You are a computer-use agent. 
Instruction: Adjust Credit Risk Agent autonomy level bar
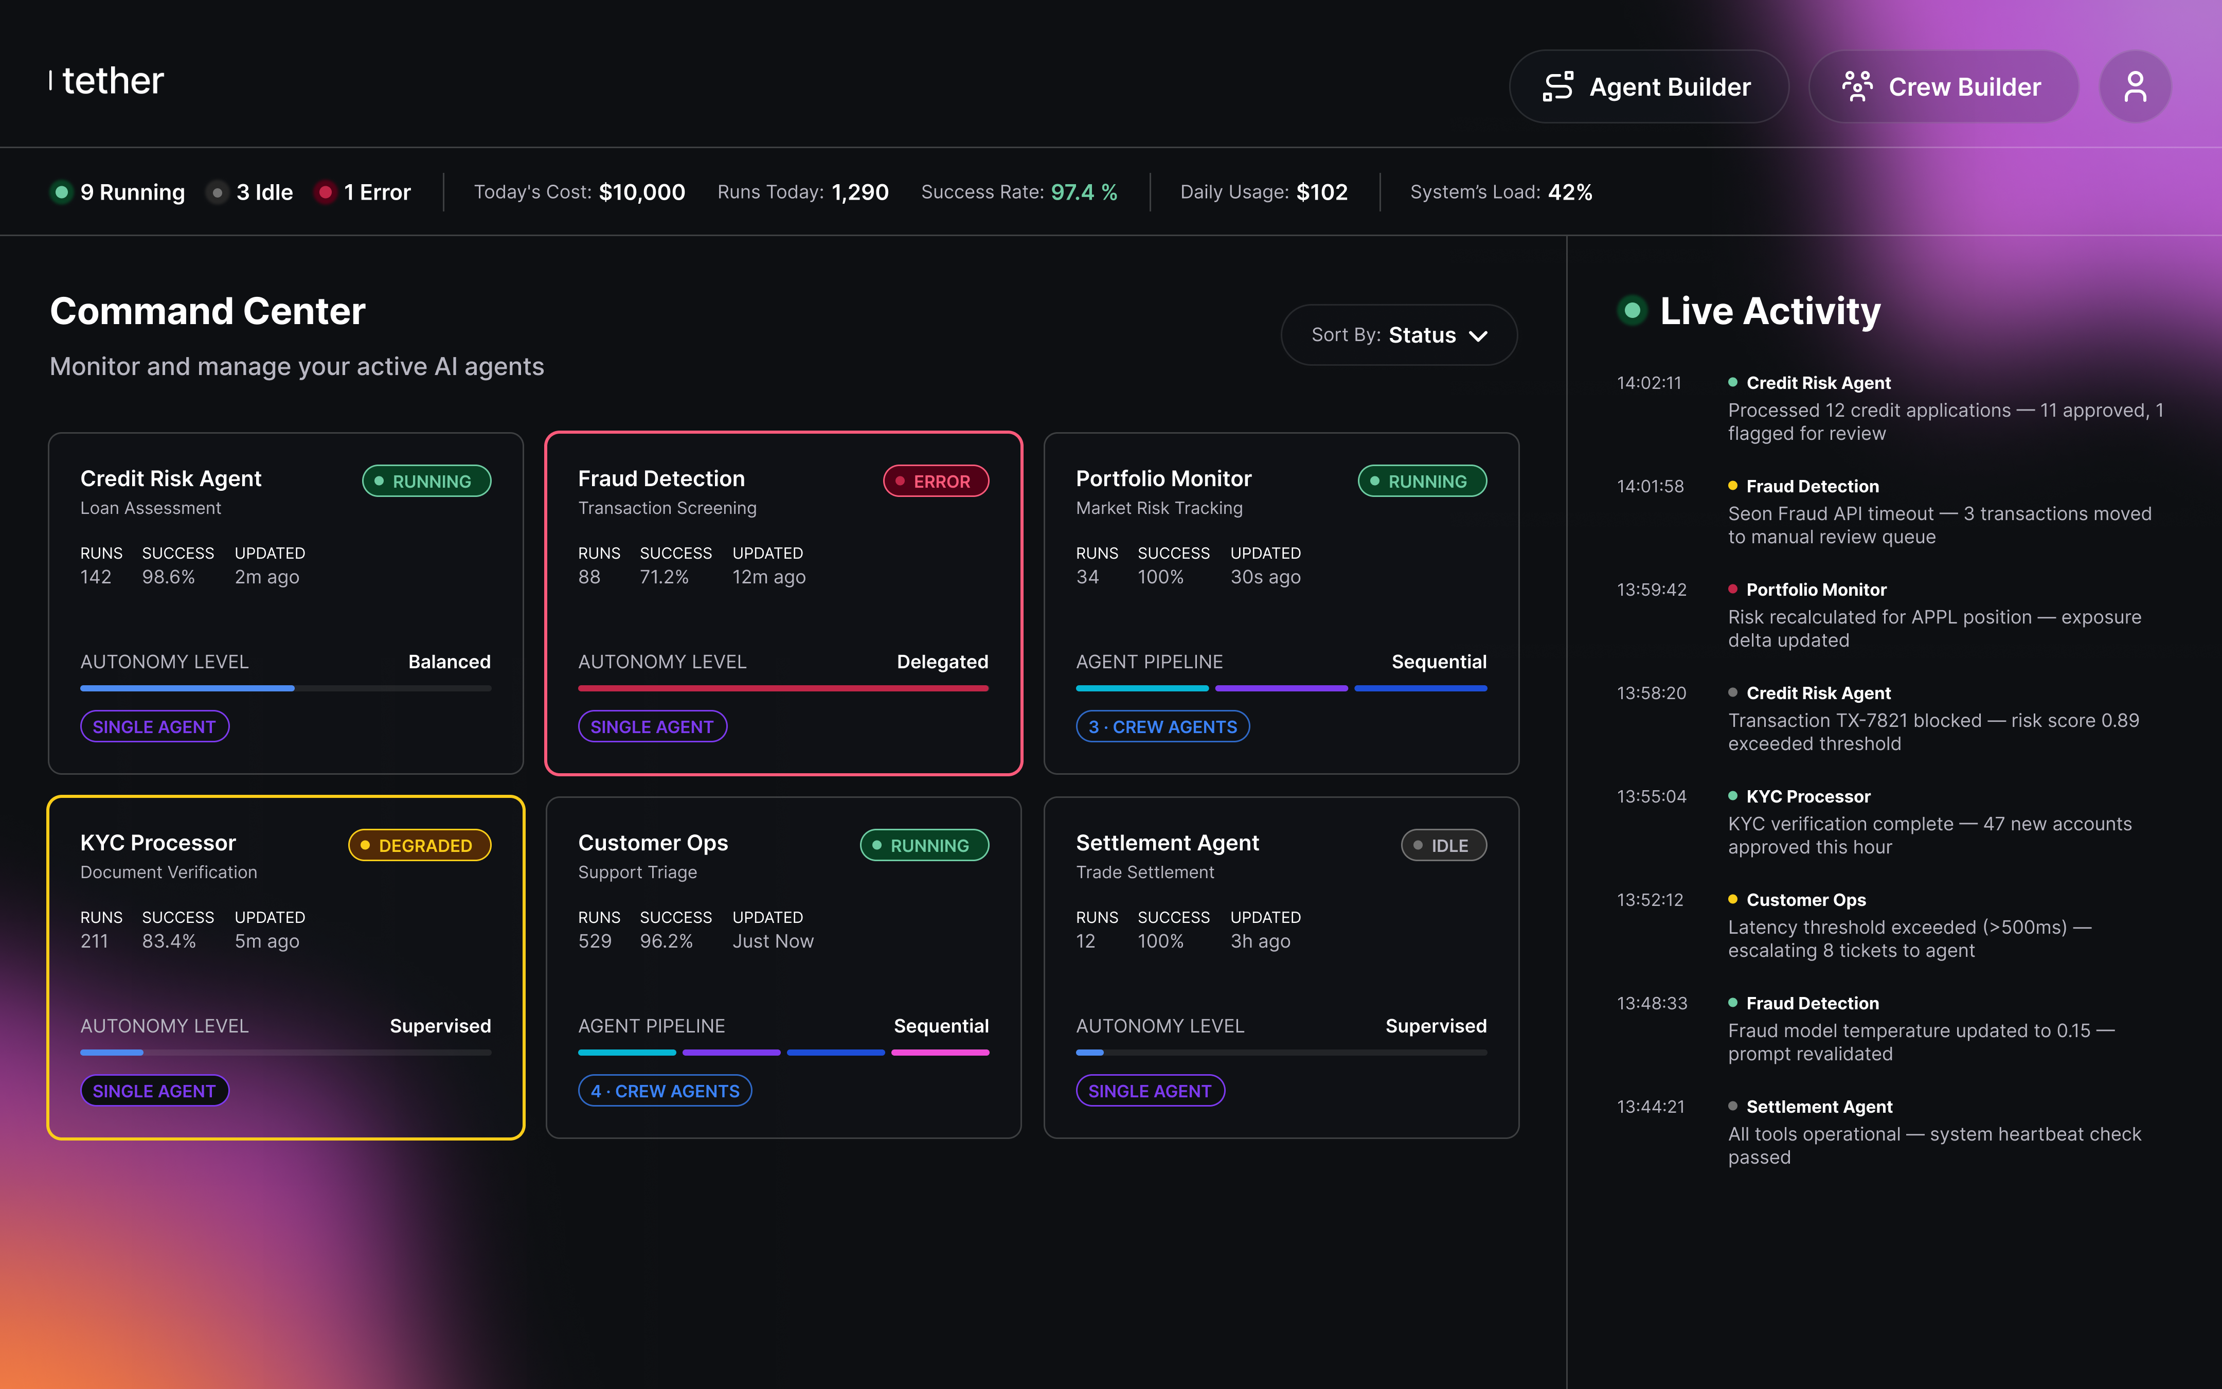[x=285, y=688]
